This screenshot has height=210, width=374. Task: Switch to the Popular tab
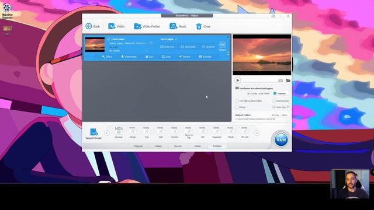[138, 146]
